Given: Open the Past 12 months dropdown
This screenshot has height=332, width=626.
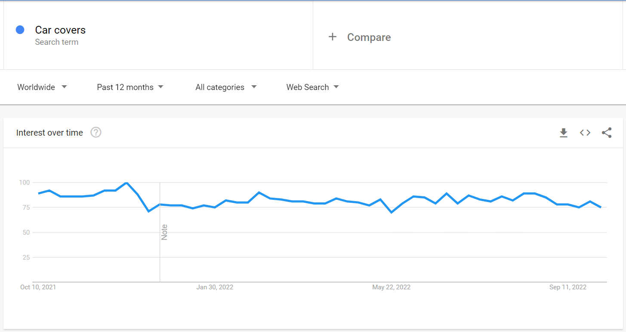Looking at the screenshot, I should click(x=130, y=87).
